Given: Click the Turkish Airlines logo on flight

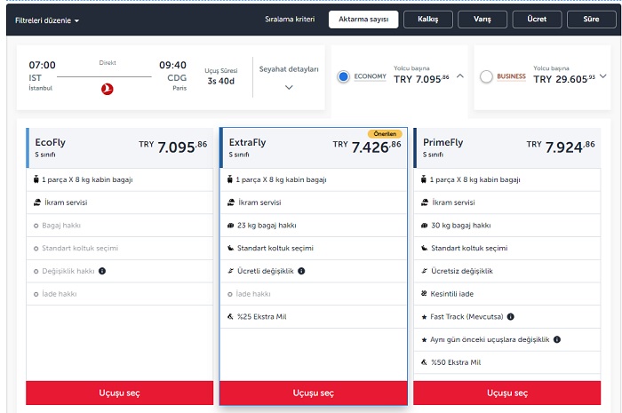Looking at the screenshot, I should 108,89.
